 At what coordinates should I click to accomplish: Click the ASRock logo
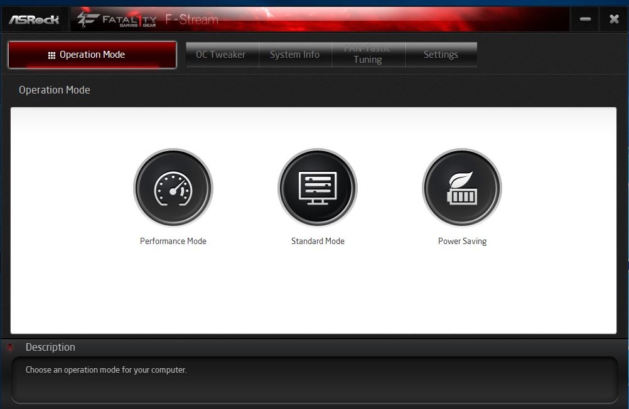click(34, 19)
